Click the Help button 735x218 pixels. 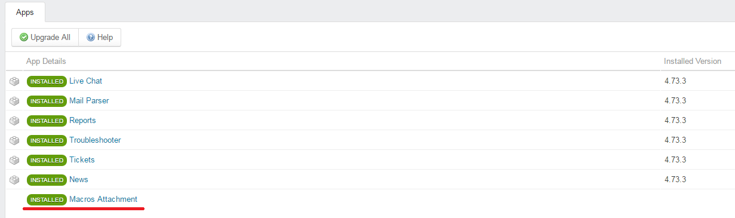tap(100, 37)
